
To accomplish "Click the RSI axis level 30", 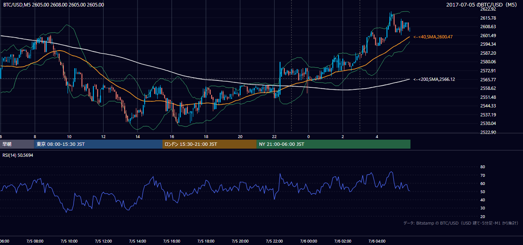I will (x=482, y=208).
